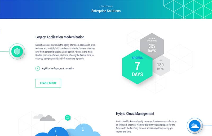Click the LEARN MORE button

tap(48, 83)
